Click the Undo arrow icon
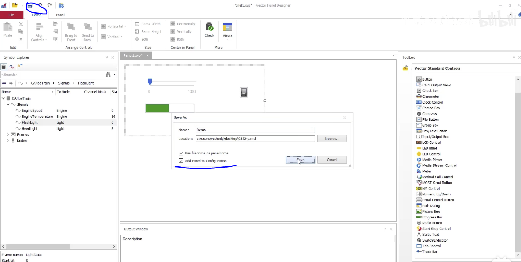Screen dimensions: 521x262 tap(40, 5)
